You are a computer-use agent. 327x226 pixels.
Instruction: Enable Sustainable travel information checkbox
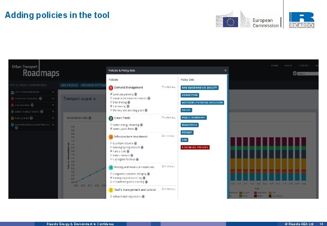[x=111, y=98]
